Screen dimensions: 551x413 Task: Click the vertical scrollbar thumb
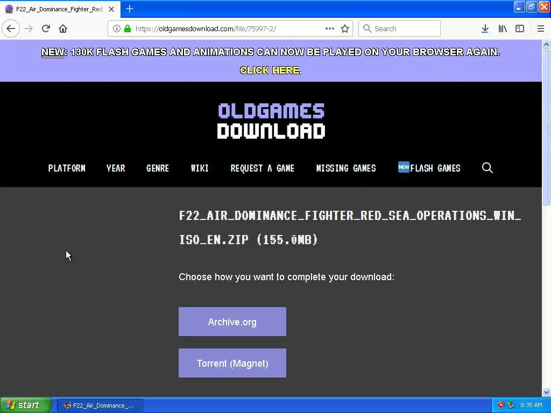546,127
